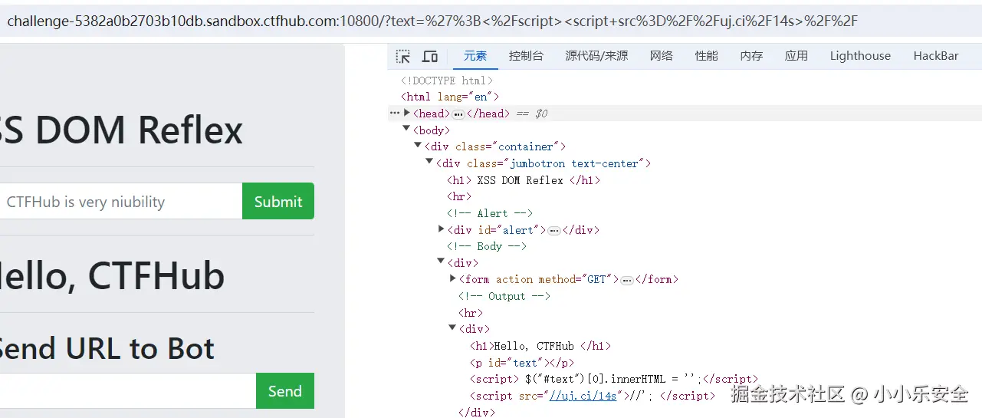
Task: Click the XSS DOM Reflex page heading
Action: [120, 130]
